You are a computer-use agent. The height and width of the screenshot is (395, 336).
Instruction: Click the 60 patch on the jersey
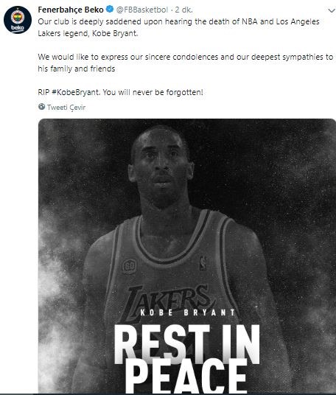[130, 267]
